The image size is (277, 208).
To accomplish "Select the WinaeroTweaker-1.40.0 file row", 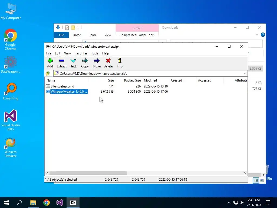I will click(x=107, y=92).
